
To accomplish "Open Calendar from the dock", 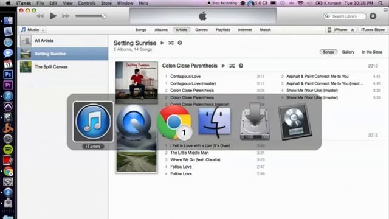I will (8, 64).
